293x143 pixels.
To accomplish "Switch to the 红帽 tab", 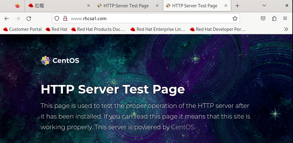I will (x=59, y=6).
